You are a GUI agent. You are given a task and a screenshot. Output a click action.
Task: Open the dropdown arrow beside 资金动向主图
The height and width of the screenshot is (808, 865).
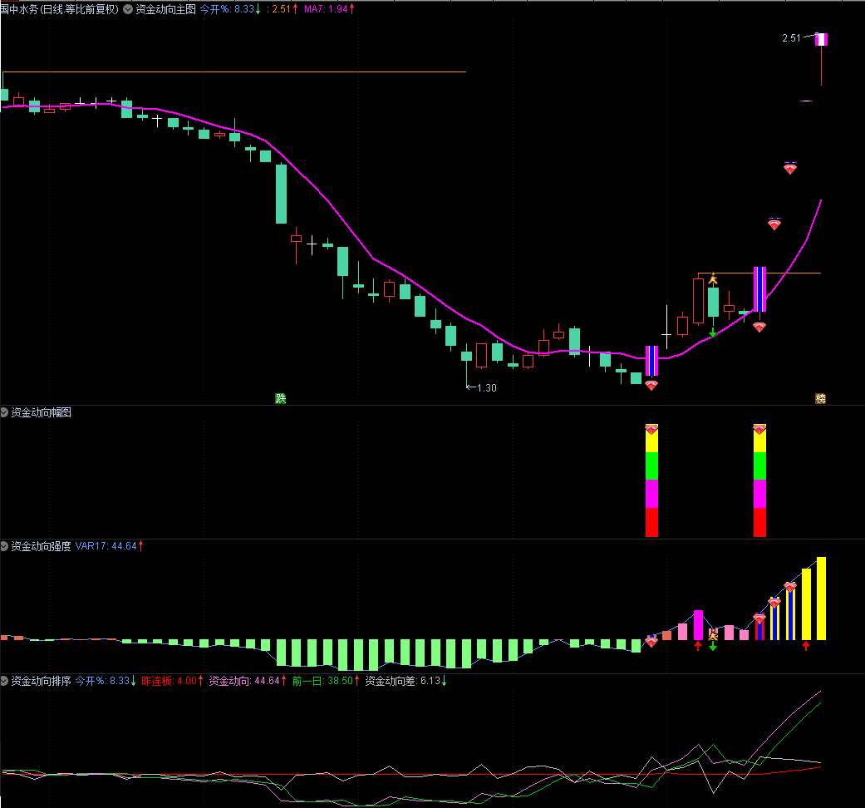127,9
